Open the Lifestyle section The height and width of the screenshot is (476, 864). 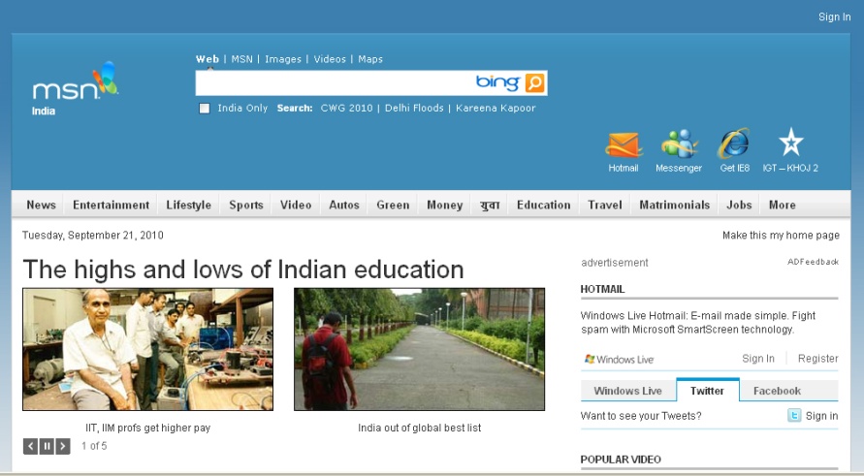tap(188, 205)
